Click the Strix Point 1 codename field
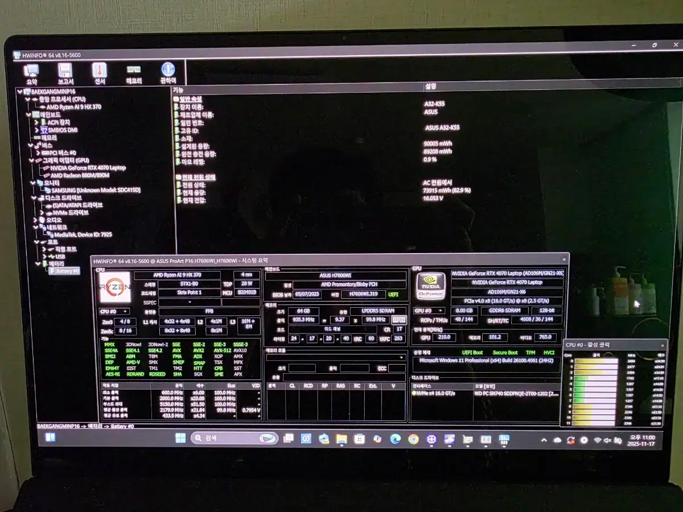Image resolution: width=683 pixels, height=512 pixels. coord(188,293)
